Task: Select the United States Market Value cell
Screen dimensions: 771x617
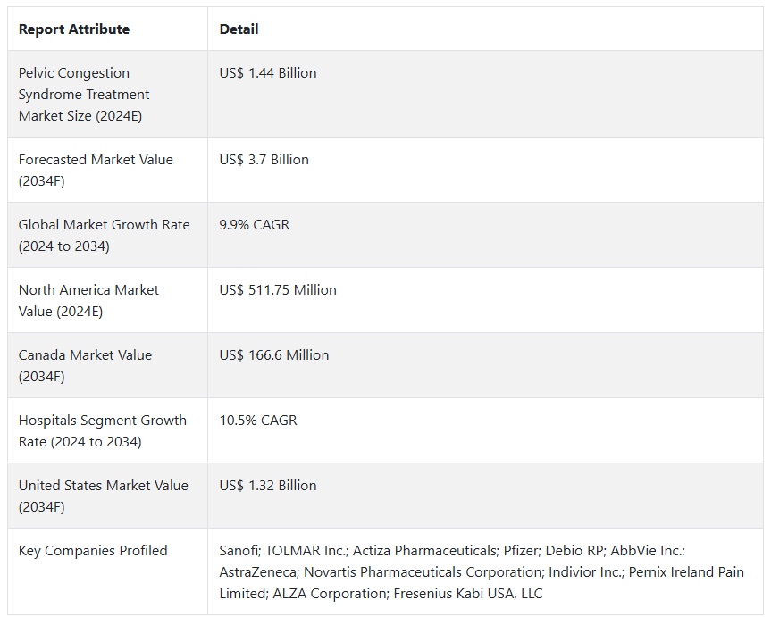Action: pos(103,496)
